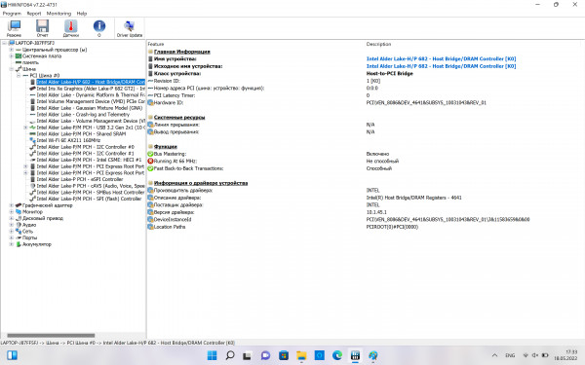Screen dimensions: 585x365
Task: Expand the battery tree node
Action: [x=11, y=244]
